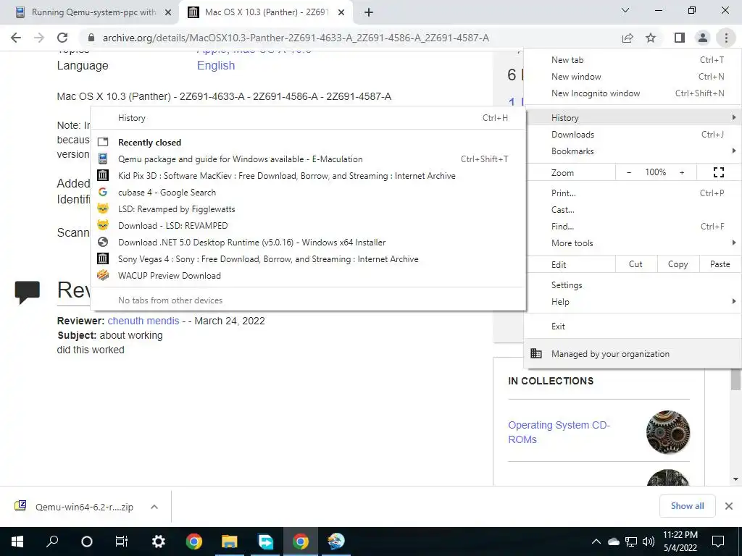742x556 pixels.
Task: Reload the archive.org page
Action: pos(62,38)
